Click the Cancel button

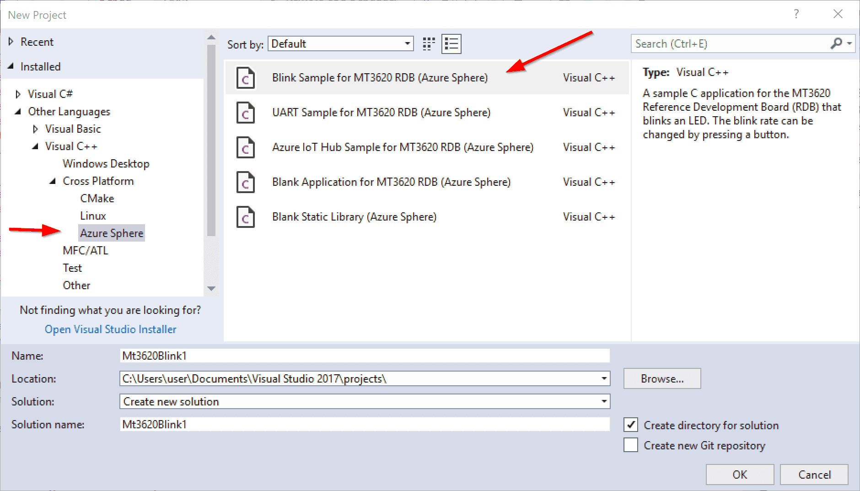[814, 475]
